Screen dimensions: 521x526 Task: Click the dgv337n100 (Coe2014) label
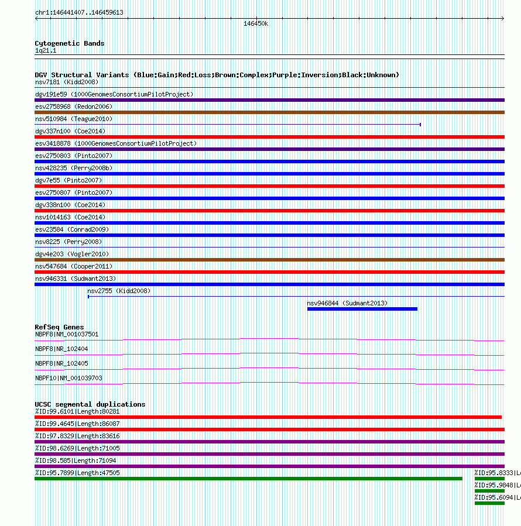(x=70, y=131)
